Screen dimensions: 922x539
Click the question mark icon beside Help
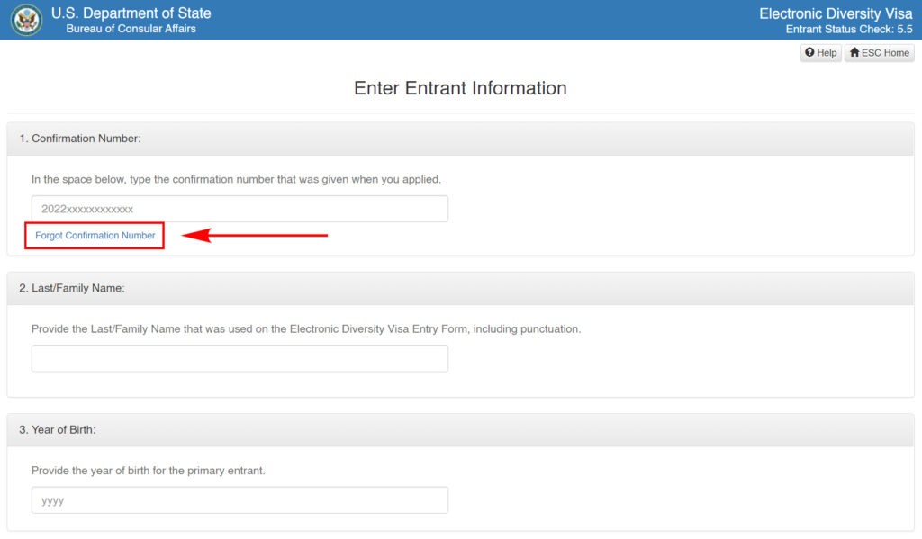(809, 52)
